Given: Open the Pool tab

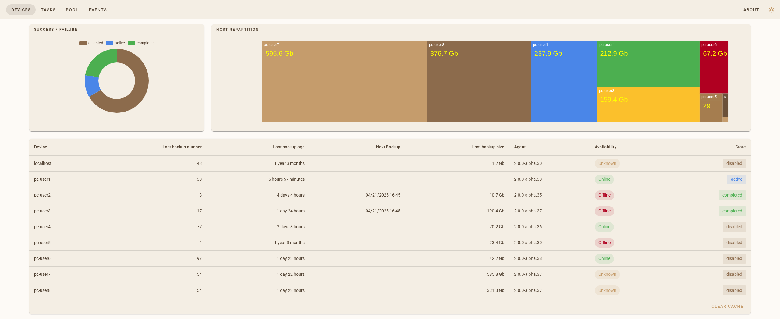Looking at the screenshot, I should (x=72, y=10).
